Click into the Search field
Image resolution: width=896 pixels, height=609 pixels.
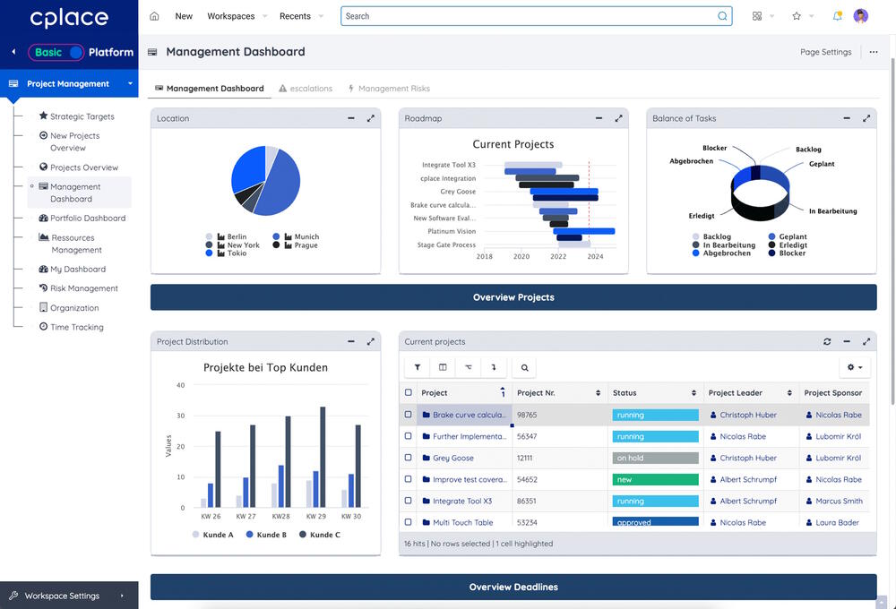[529, 16]
